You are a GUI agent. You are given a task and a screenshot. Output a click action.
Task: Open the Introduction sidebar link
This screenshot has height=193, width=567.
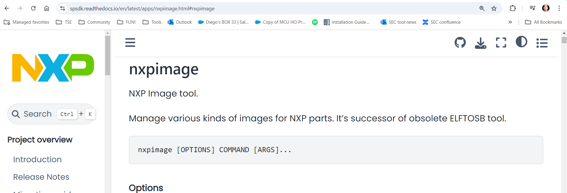click(37, 160)
